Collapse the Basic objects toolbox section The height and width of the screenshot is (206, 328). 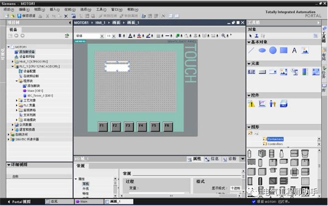(249, 42)
